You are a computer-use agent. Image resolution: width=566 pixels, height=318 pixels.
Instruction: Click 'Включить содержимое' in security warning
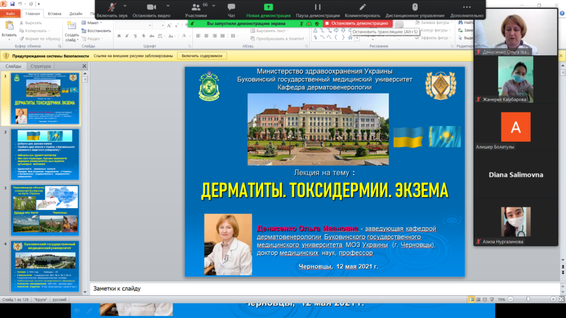click(202, 56)
